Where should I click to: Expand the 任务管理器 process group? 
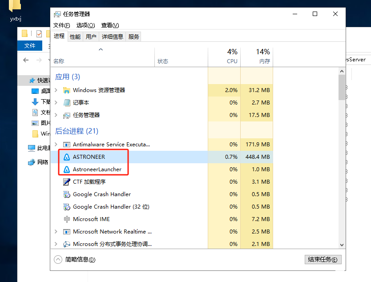(x=56, y=115)
